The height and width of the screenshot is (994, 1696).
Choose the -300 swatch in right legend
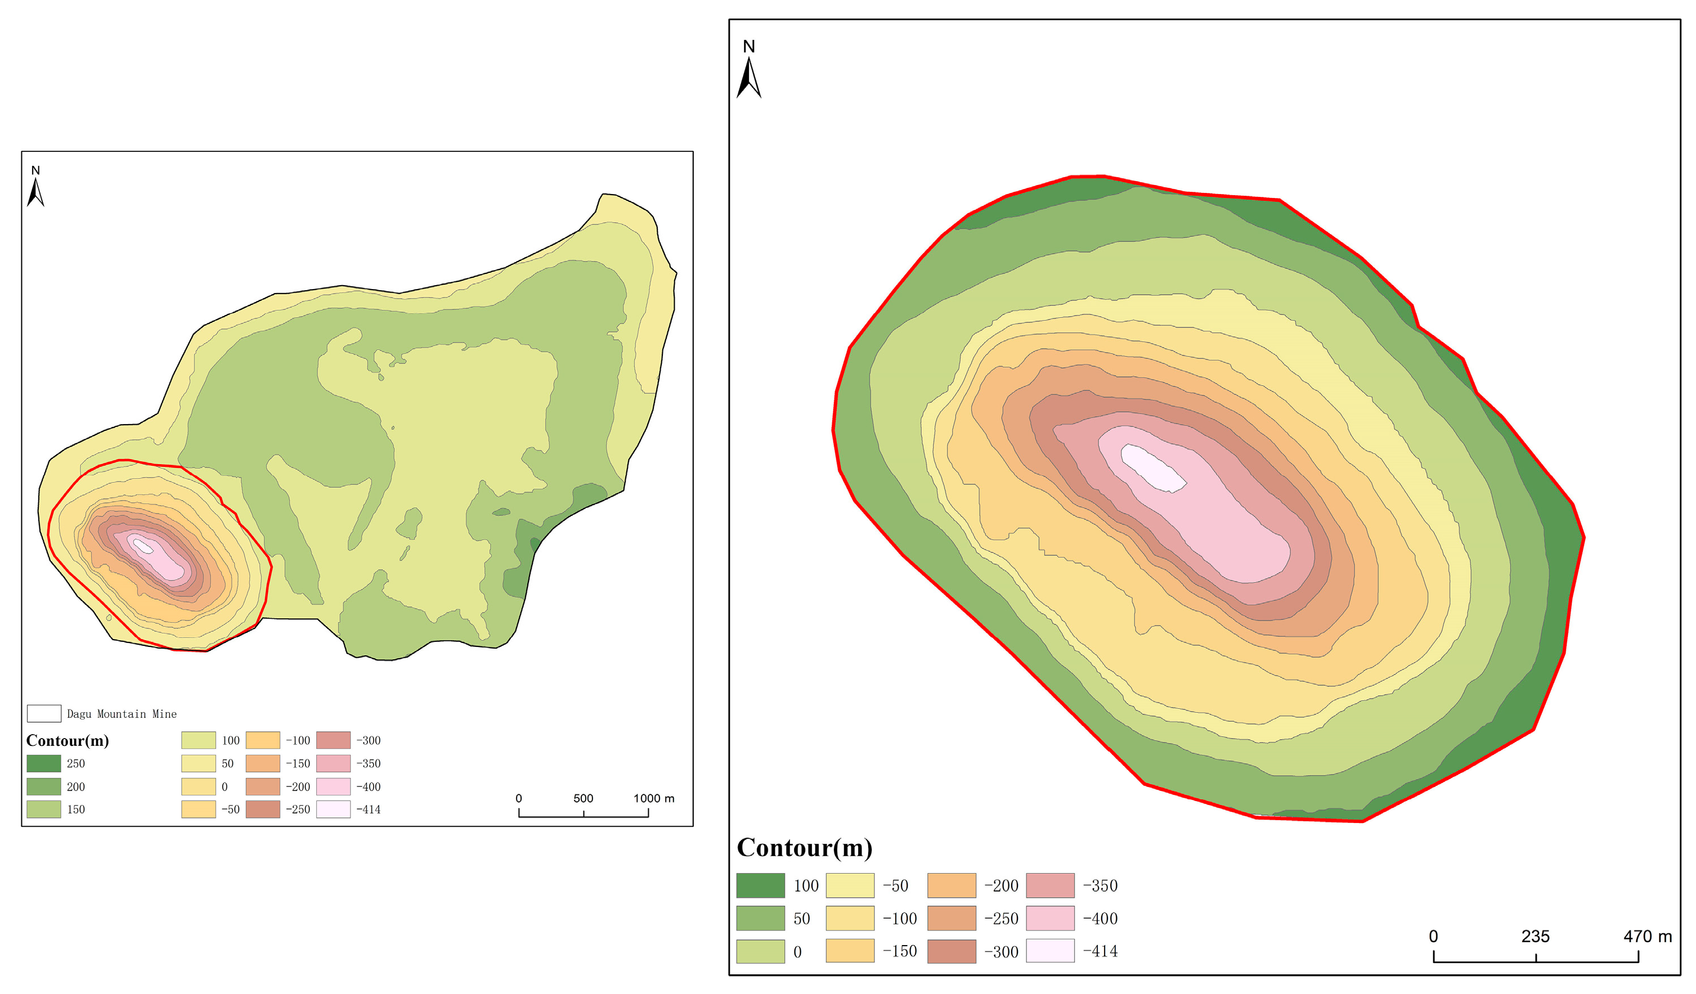951,951
